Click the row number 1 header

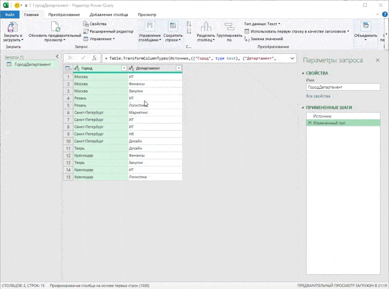pos(68,76)
